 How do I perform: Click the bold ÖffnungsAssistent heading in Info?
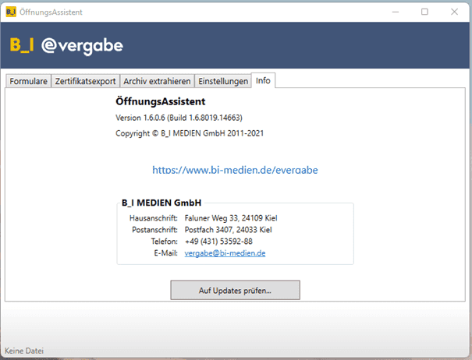click(160, 101)
